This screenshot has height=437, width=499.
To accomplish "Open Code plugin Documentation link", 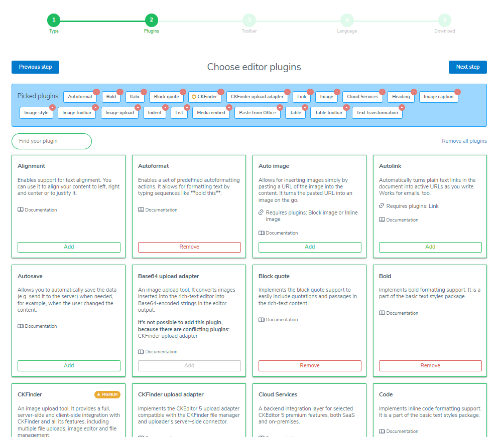I will point(399,431).
